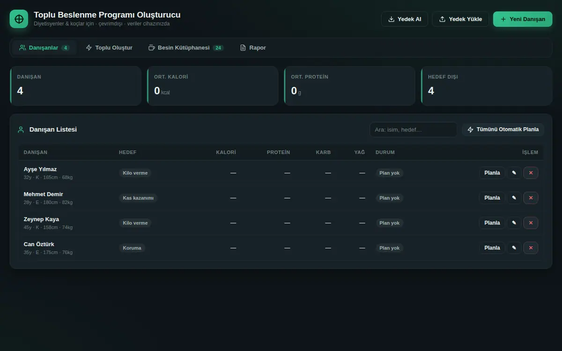
Task: Click Zeynep Kaya's Kilo verme badge
Action: [135, 223]
